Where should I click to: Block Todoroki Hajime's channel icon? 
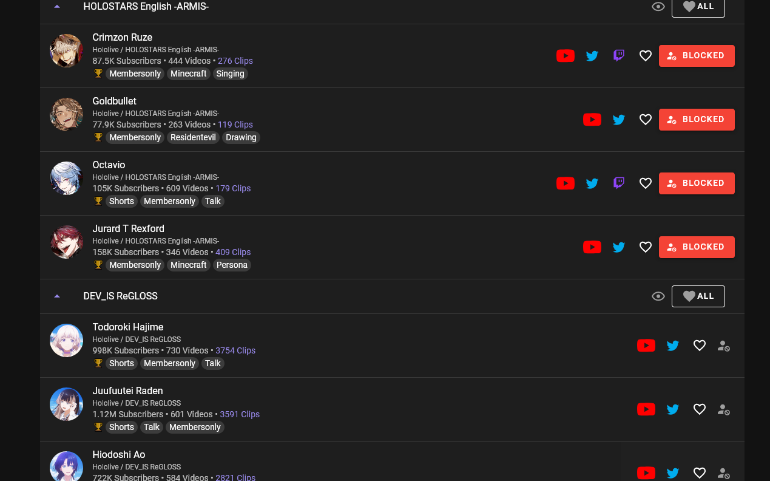pos(723,346)
